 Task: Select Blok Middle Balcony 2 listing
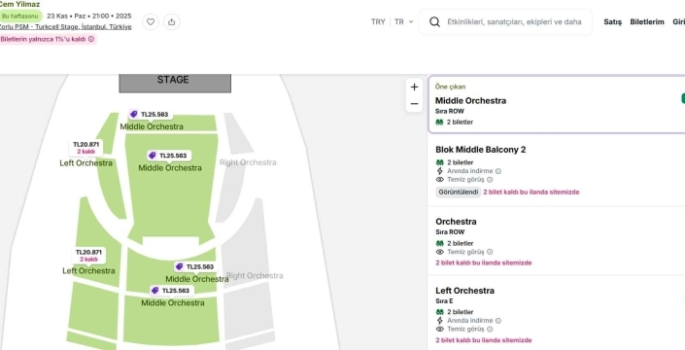tap(557, 170)
